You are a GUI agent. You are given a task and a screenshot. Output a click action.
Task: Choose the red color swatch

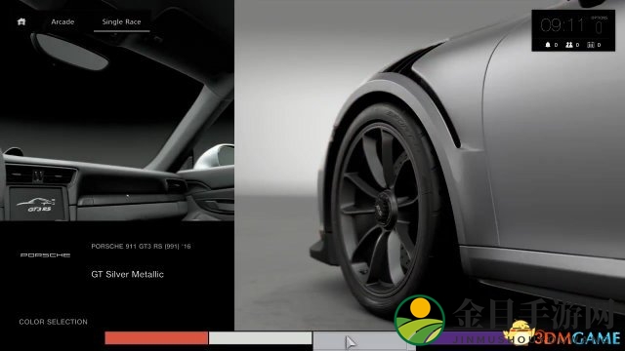point(156,338)
